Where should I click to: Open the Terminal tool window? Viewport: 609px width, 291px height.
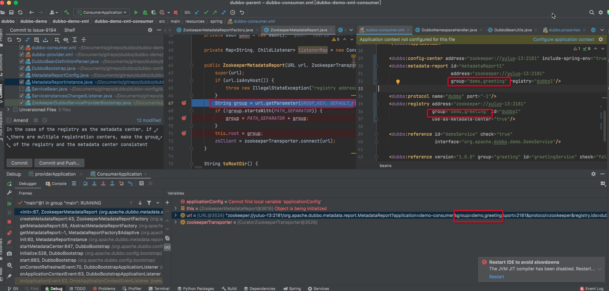159,289
